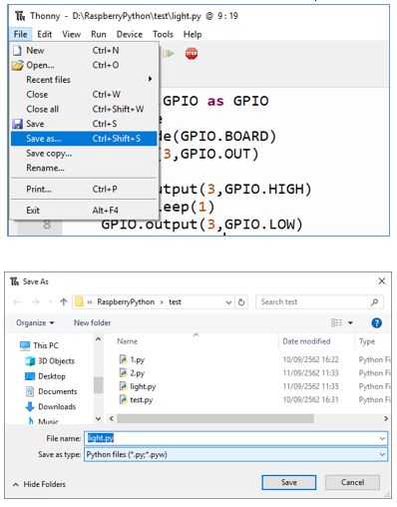
Task: Open the Device menu
Action: click(130, 34)
